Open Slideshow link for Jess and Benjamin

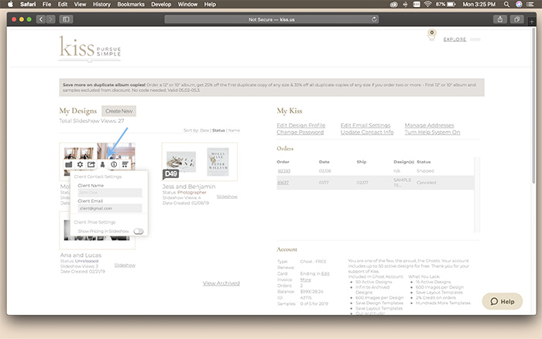(227, 197)
